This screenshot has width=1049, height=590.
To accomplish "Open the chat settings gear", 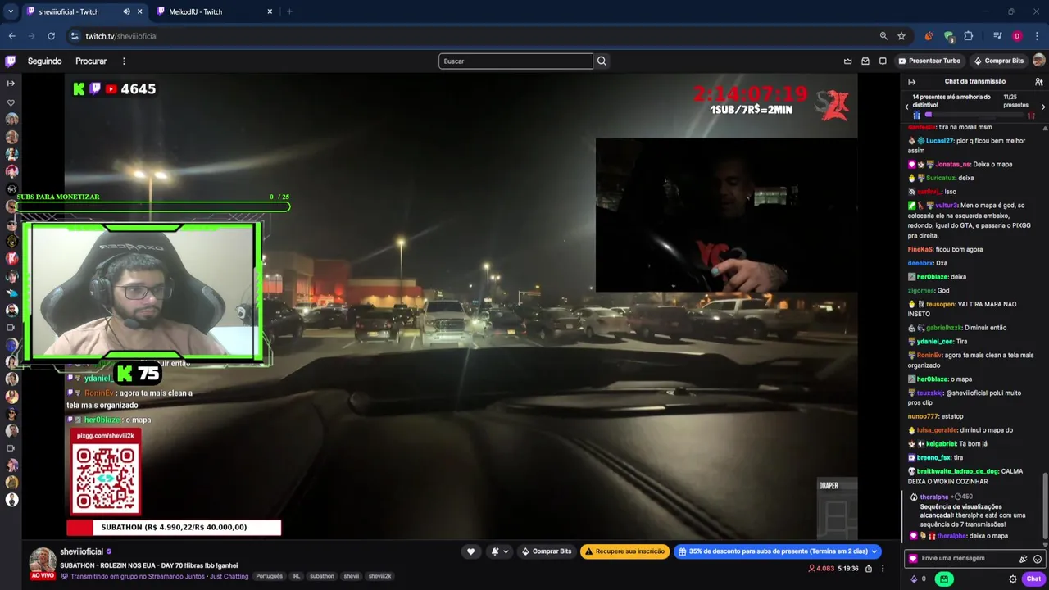I will (1013, 579).
